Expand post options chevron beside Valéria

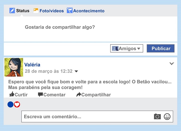coord(172,63)
